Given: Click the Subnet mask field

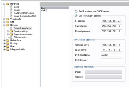Looking at the screenshot, I should [x=111, y=26].
